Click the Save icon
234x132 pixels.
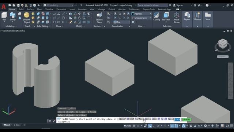(18, 5)
